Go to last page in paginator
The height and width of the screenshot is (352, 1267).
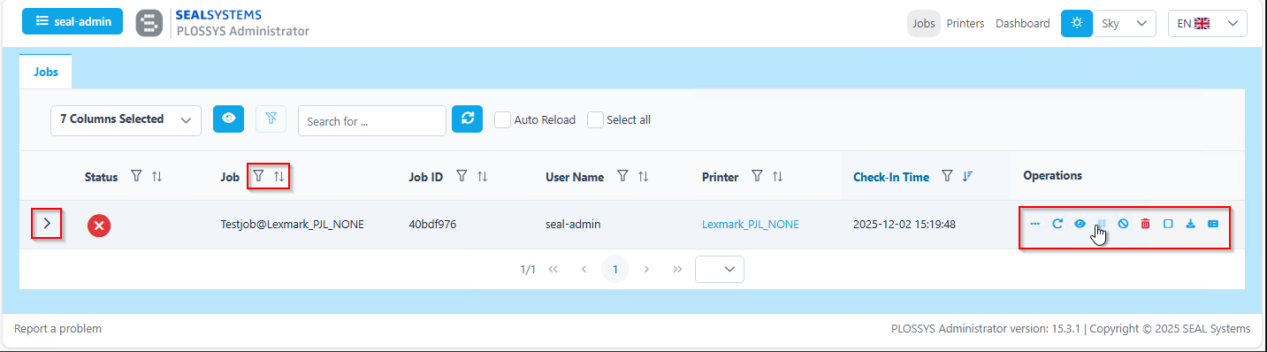coord(677,269)
